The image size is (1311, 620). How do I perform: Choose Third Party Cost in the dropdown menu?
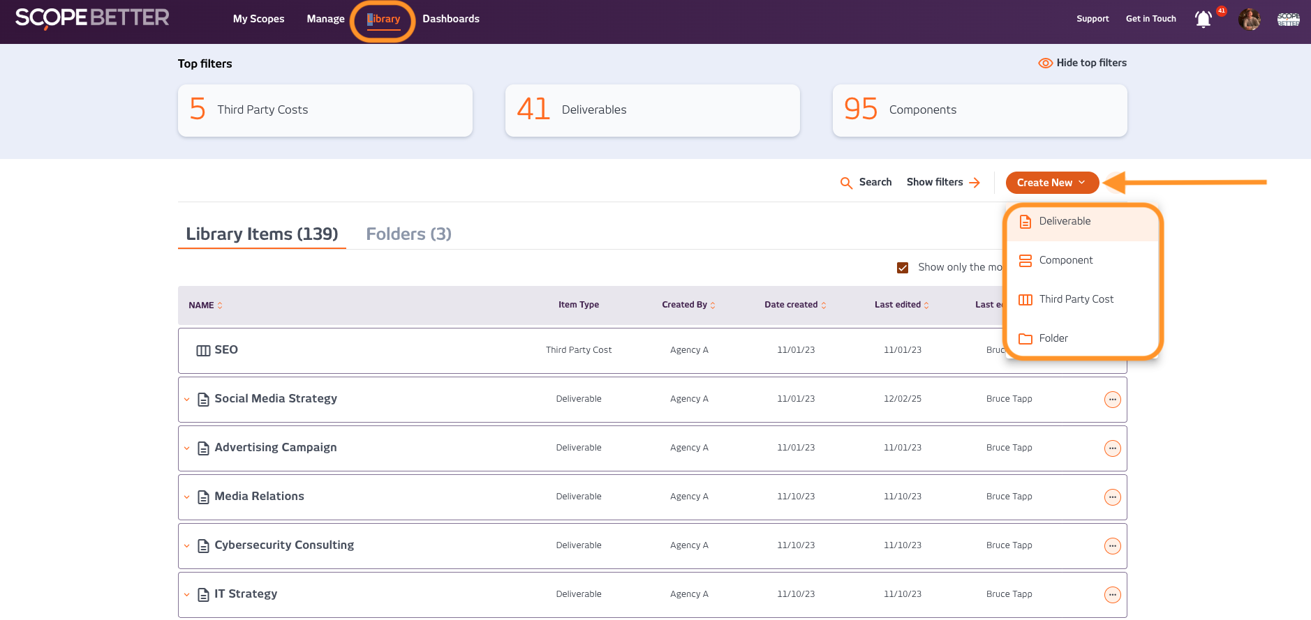click(1076, 299)
